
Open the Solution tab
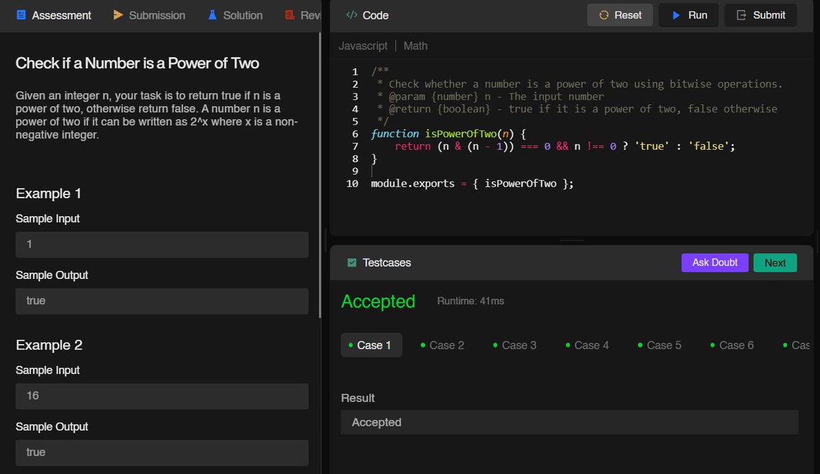235,15
